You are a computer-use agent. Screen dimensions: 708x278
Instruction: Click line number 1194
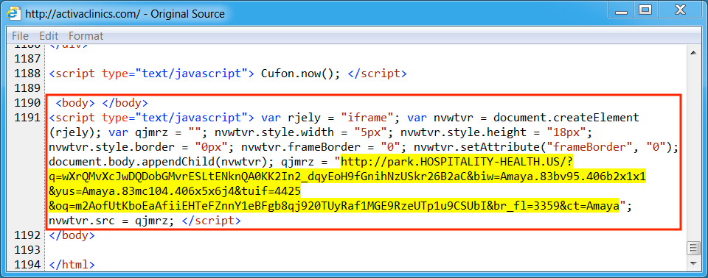tap(27, 265)
